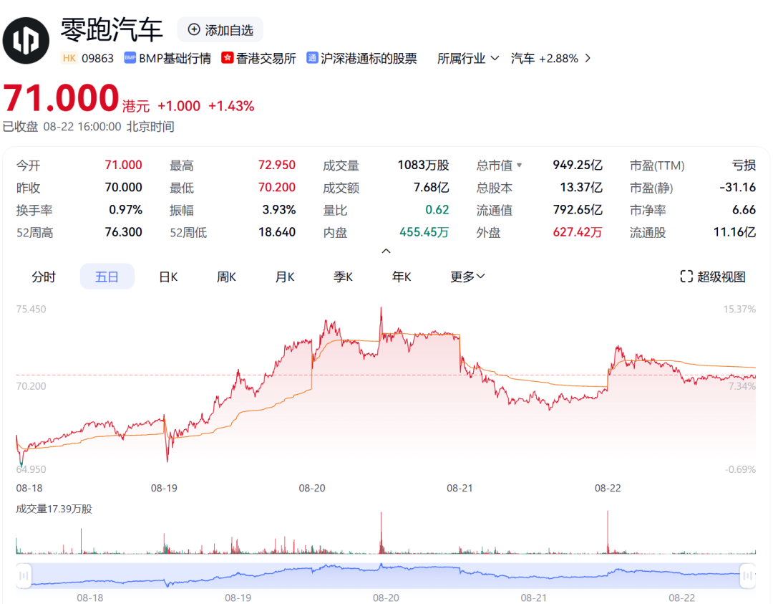
Task: Click the 通 connect-stock badge icon
Action: tap(312, 58)
